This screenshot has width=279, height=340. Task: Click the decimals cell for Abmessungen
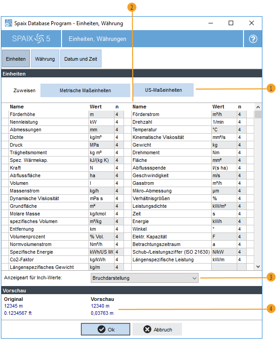[x=119, y=130]
